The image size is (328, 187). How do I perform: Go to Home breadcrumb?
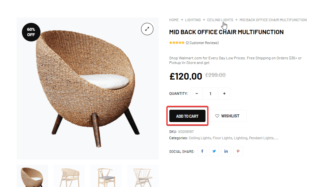pyautogui.click(x=174, y=20)
